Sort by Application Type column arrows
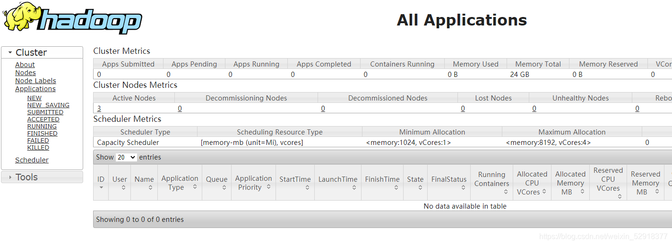This screenshot has width=672, height=245. 195,187
